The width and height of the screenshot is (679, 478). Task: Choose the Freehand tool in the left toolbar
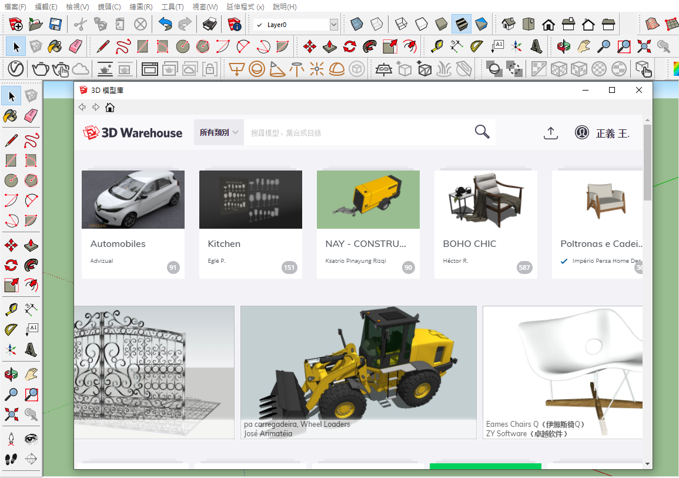point(31,141)
